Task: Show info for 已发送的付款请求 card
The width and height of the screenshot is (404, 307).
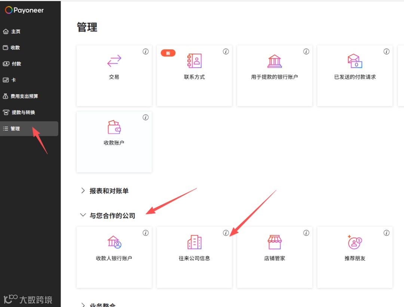Action: pos(386,52)
